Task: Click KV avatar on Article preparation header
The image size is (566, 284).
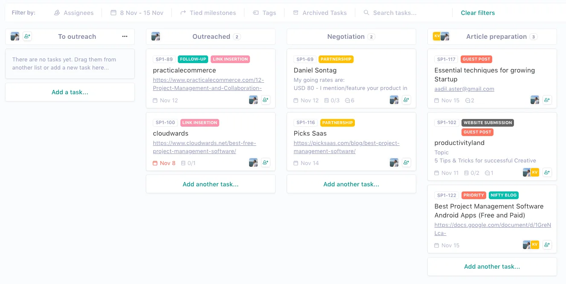Action: pos(436,36)
